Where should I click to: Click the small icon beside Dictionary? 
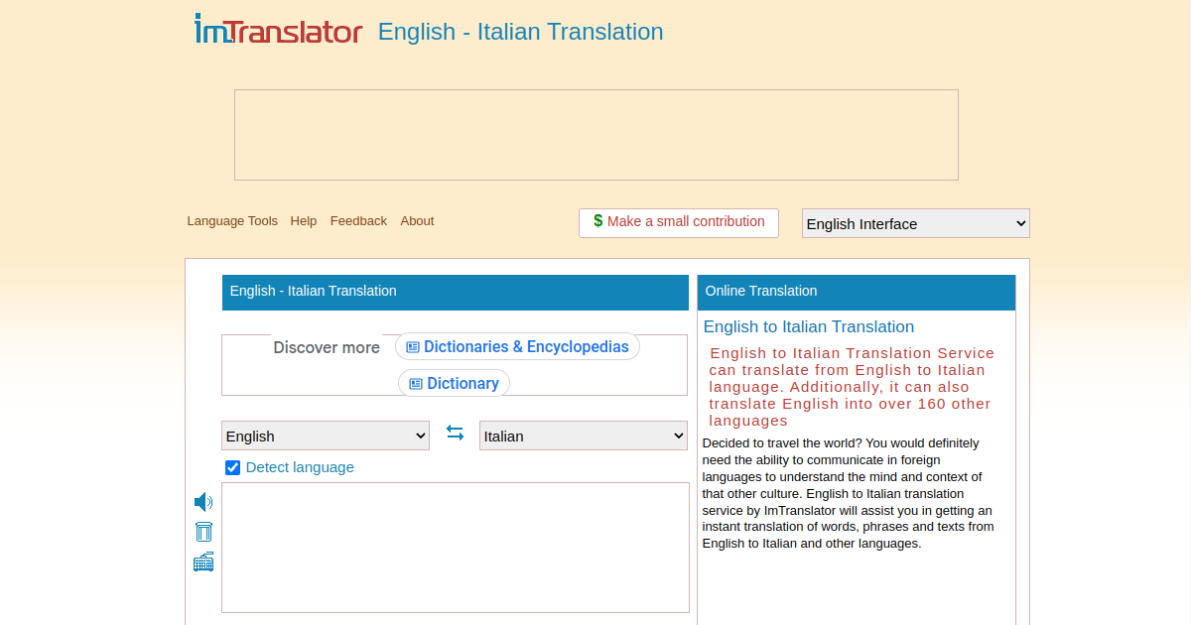[416, 384]
